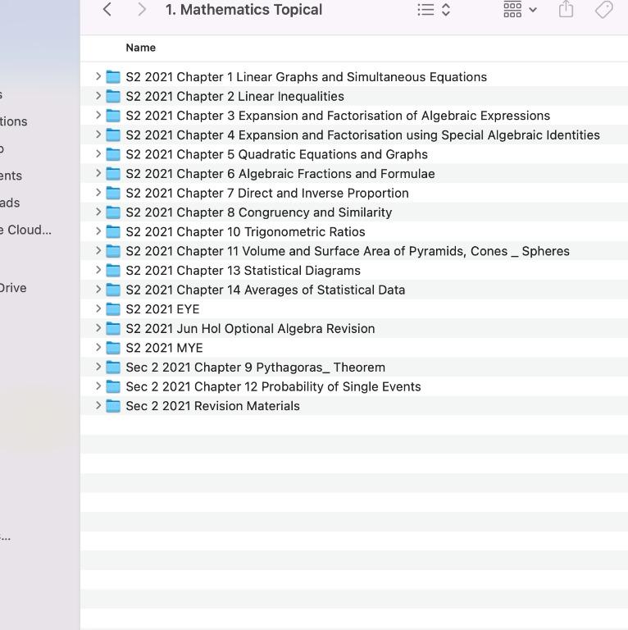Click the Share toolbar icon
The image size is (628, 630).
tap(566, 10)
